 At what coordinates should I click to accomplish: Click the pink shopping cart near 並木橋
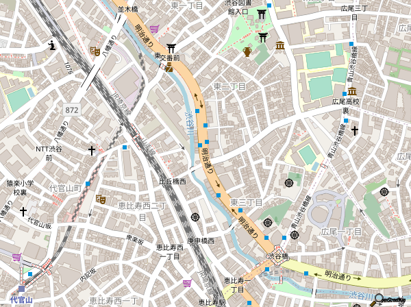[154, 28]
